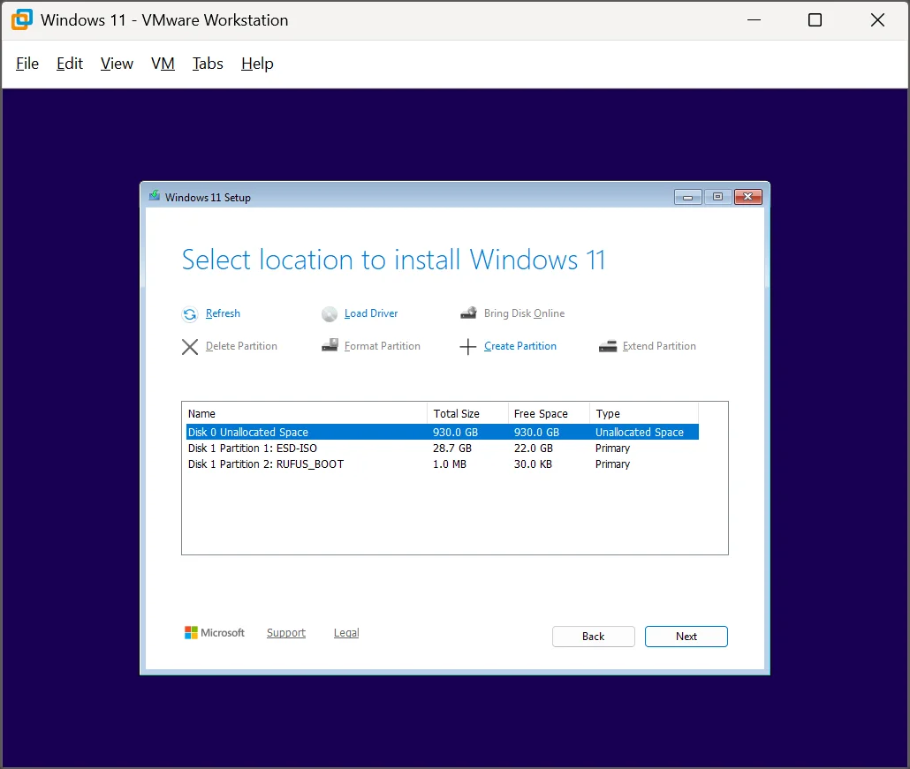
Task: Click the 930.0 GB total size cell
Action: tap(456, 432)
